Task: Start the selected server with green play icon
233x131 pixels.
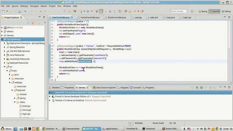Action: (x=201, y=88)
